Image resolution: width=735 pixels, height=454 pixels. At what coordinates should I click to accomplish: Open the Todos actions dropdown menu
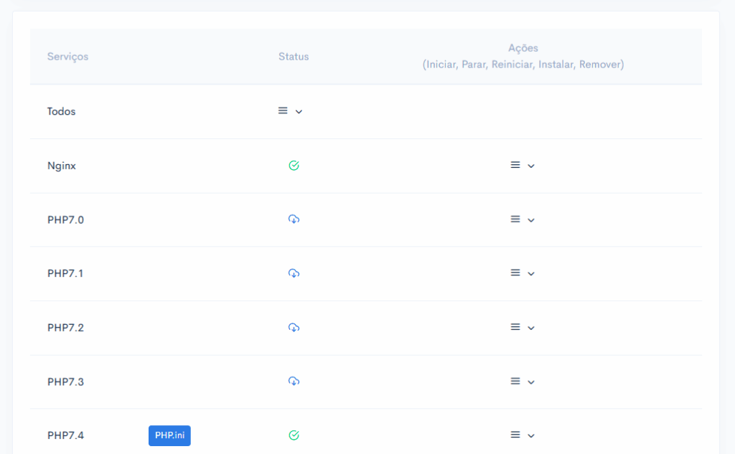(x=290, y=111)
